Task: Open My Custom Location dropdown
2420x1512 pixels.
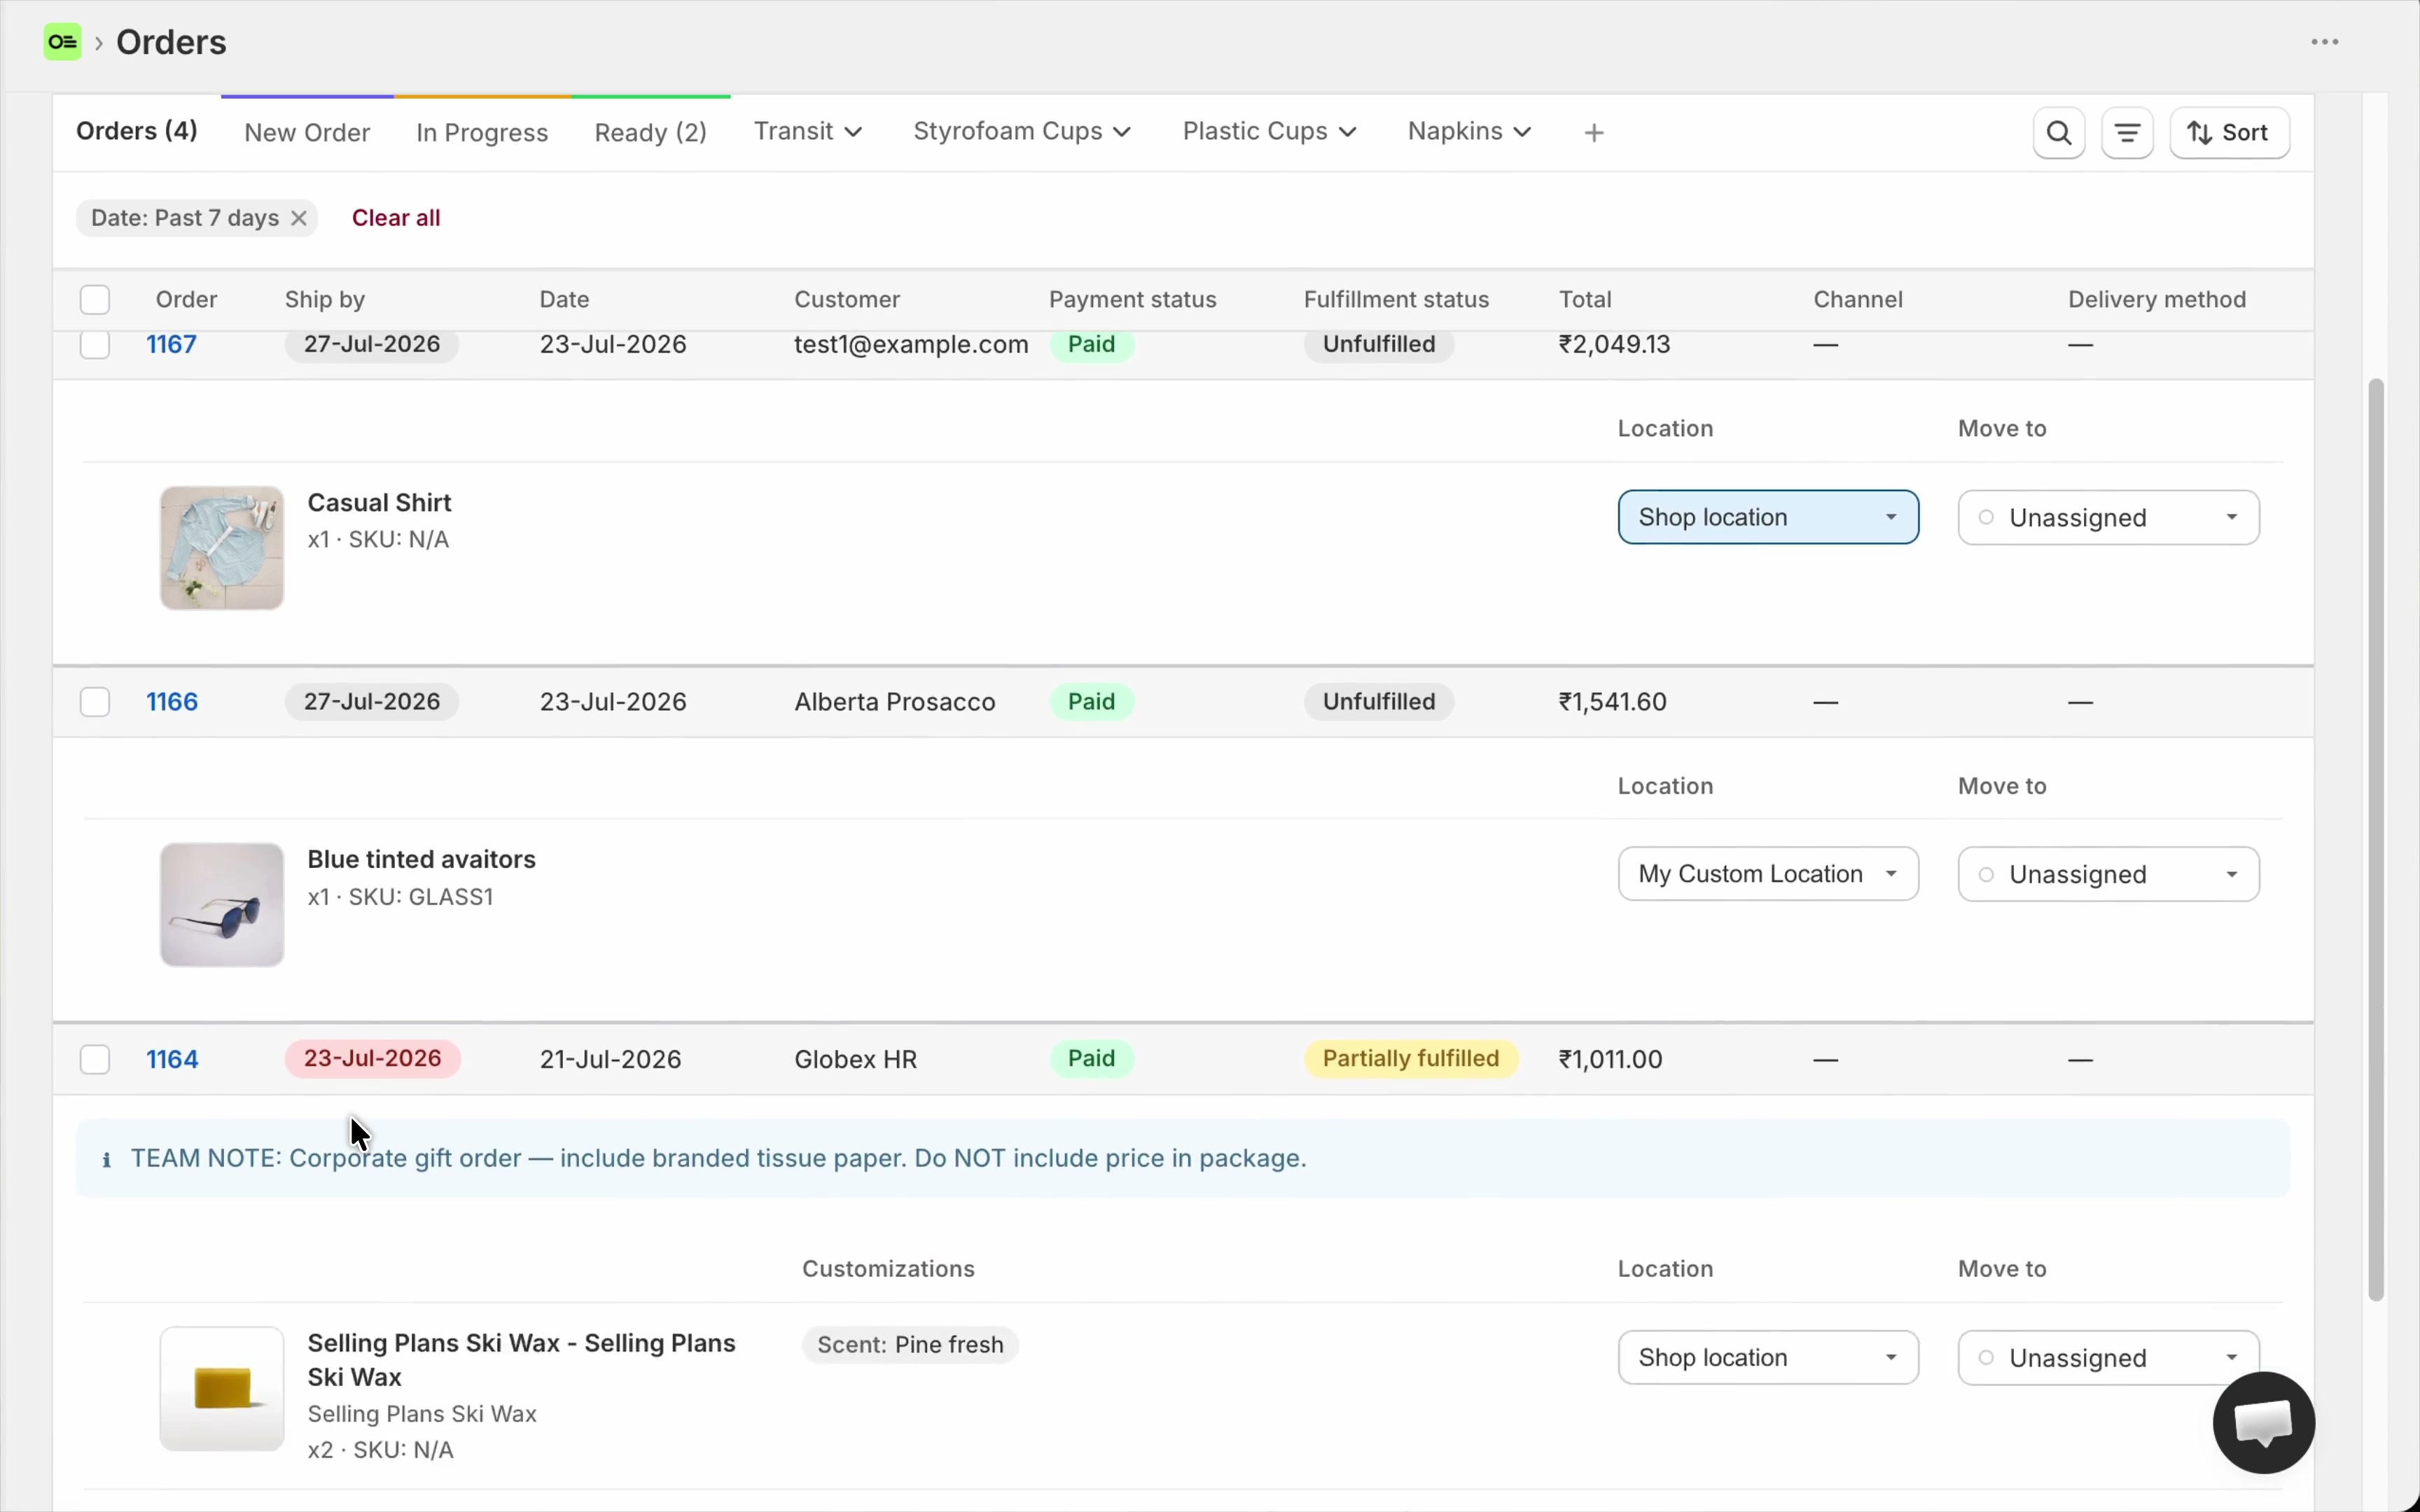Action: (x=1768, y=874)
